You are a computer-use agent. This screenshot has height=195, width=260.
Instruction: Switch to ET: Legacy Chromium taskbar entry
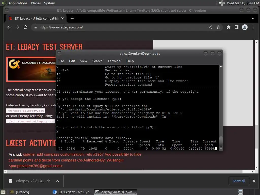point(73,192)
